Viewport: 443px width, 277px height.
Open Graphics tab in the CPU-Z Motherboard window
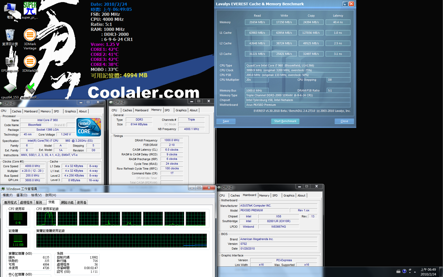pyautogui.click(x=289, y=195)
